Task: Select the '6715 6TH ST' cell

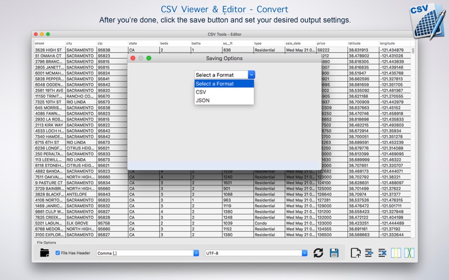Action: tap(49, 142)
